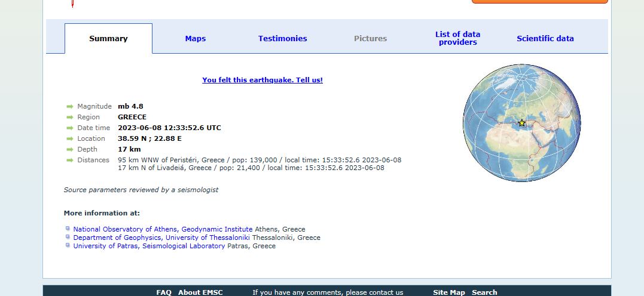The image size is (644, 296).
Task: Click "You felt this earthquake. Tell us!" link
Action: 263,80
